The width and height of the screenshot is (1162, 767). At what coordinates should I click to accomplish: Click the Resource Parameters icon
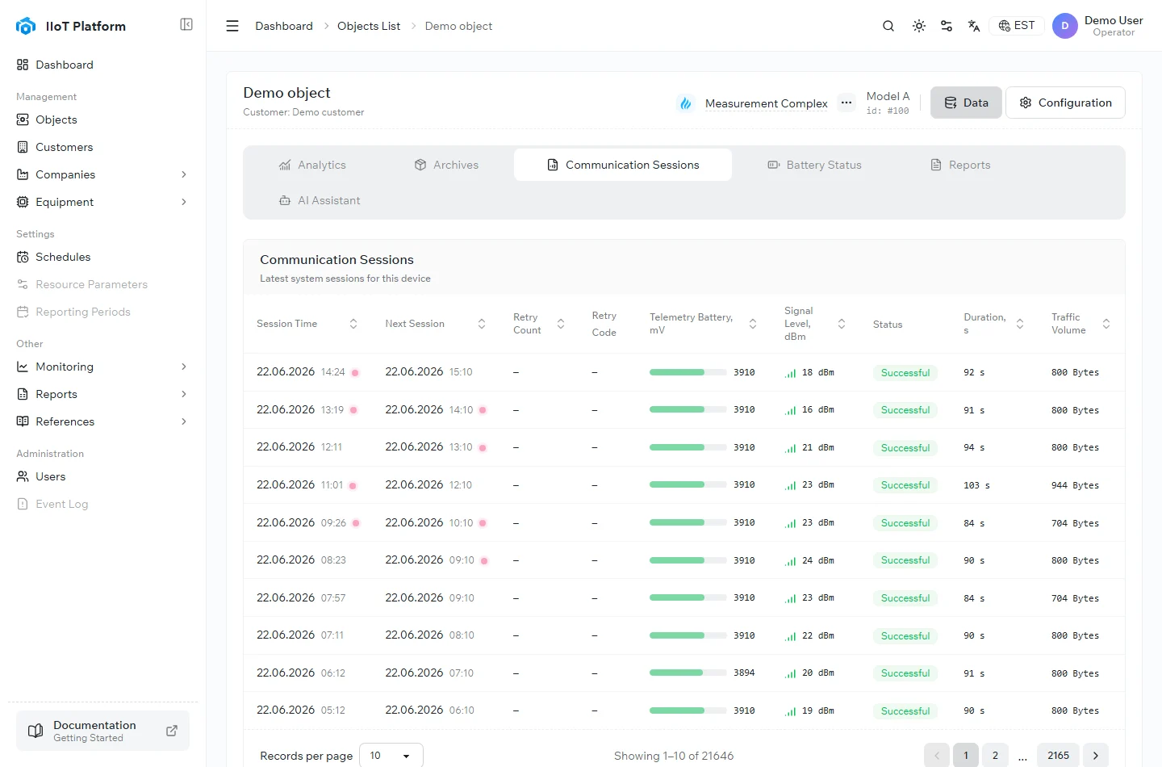point(23,284)
